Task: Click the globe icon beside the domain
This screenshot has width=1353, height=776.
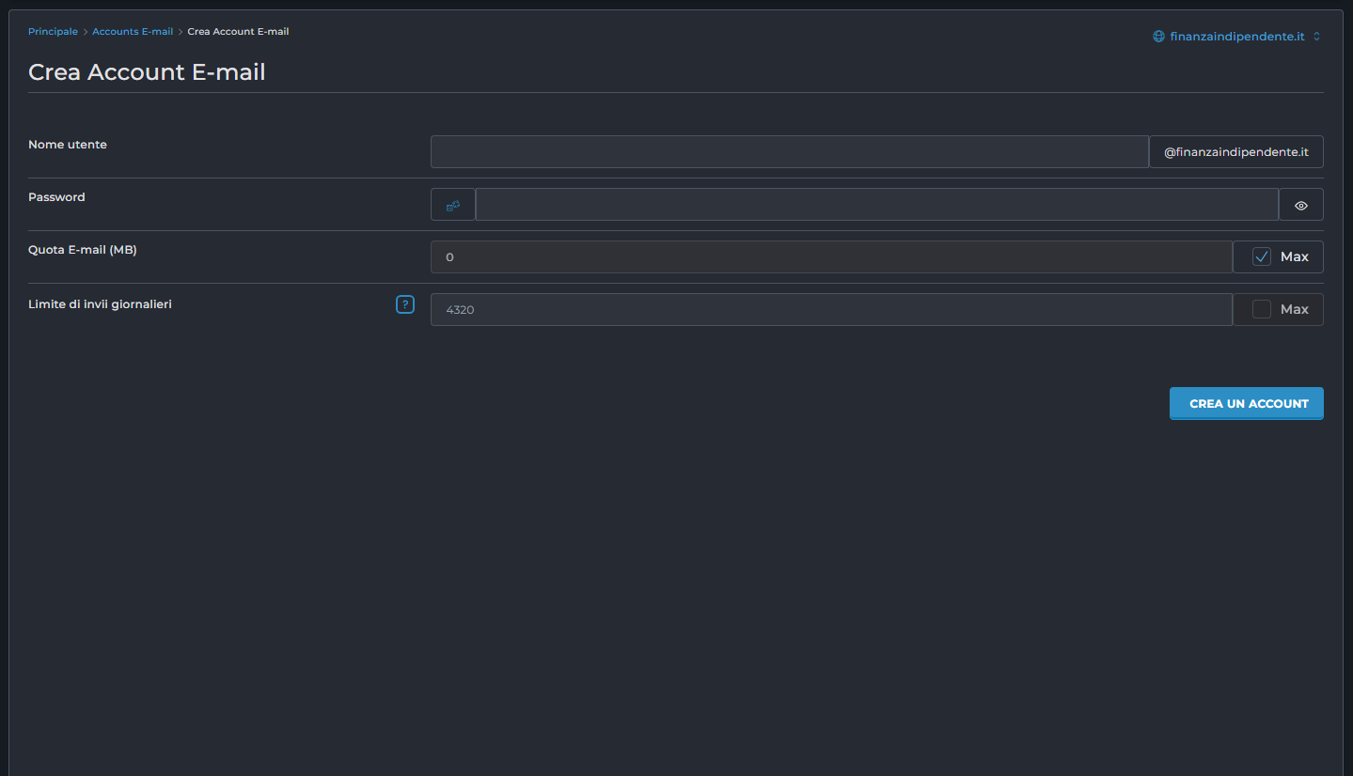Action: tap(1158, 37)
